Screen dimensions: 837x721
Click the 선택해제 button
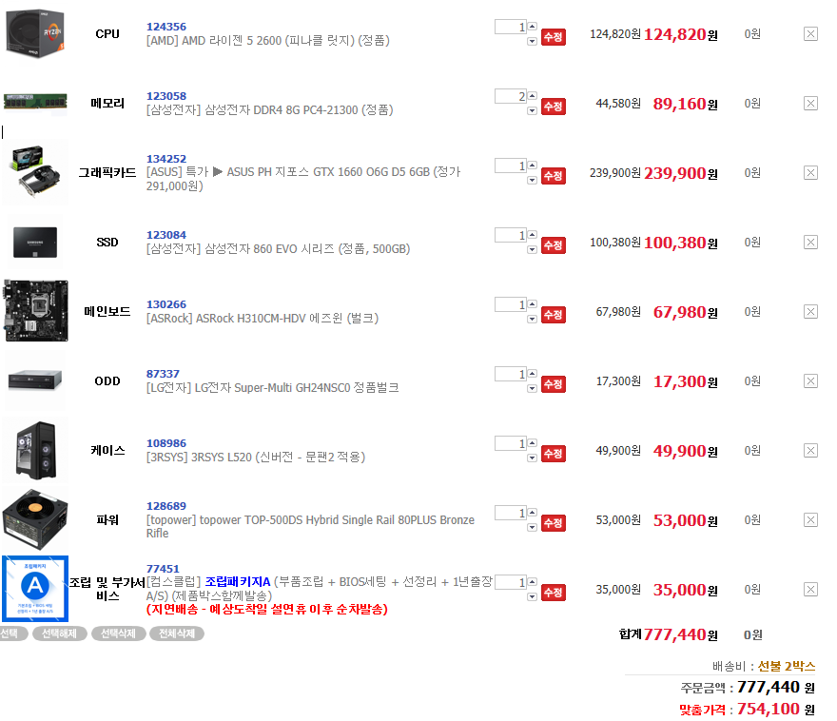pyautogui.click(x=60, y=633)
